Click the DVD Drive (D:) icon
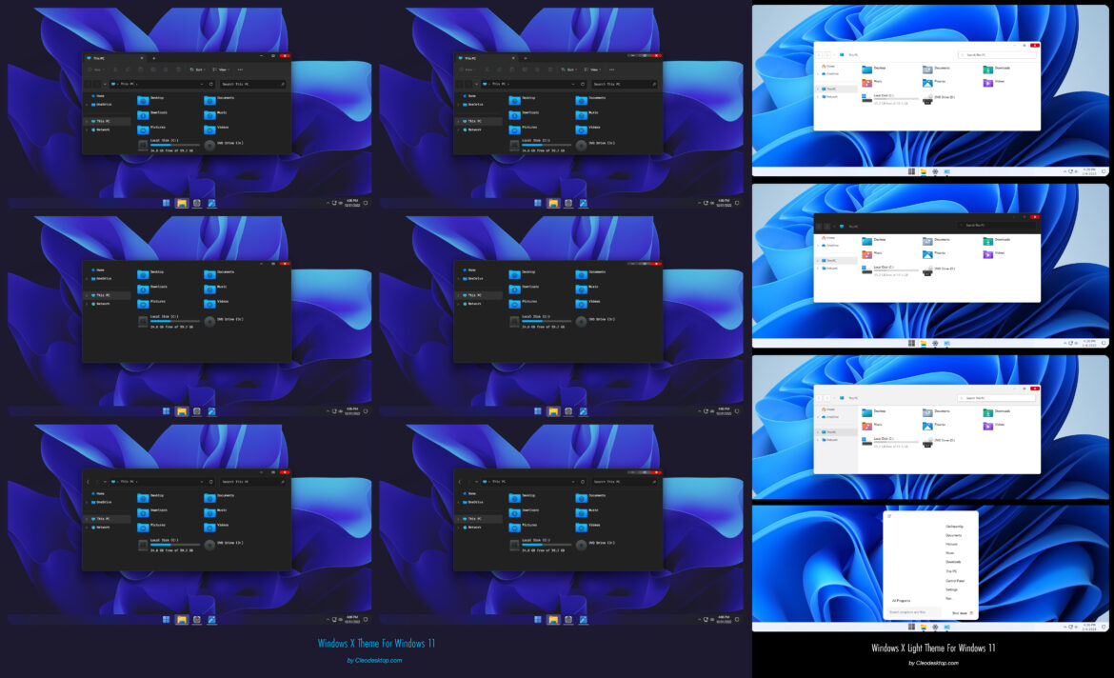The width and height of the screenshot is (1114, 678). coord(209,145)
